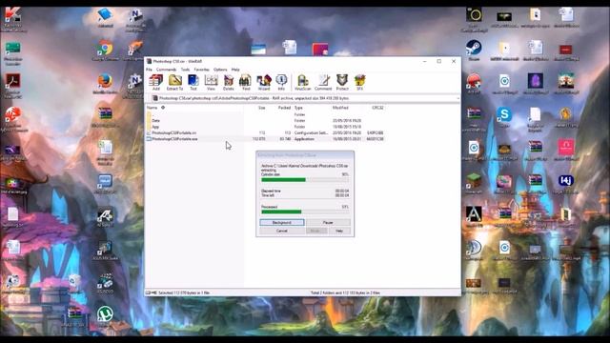This screenshot has width=610, height=343.
Task: Select the Mozilla Firefox desktop icon
Action: [105, 84]
